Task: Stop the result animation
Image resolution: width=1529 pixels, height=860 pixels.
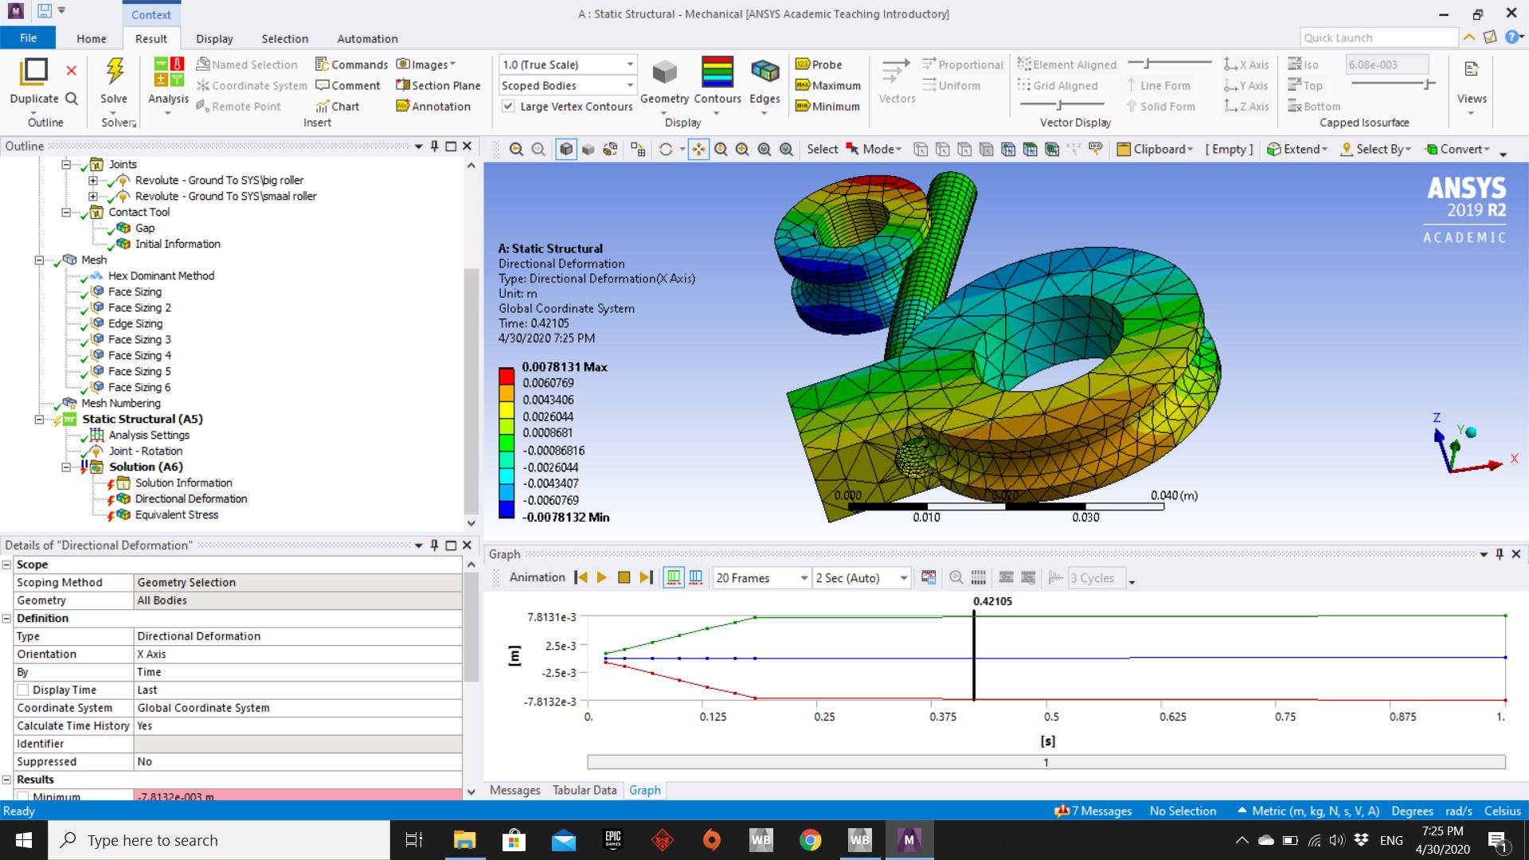Action: pyautogui.click(x=624, y=577)
